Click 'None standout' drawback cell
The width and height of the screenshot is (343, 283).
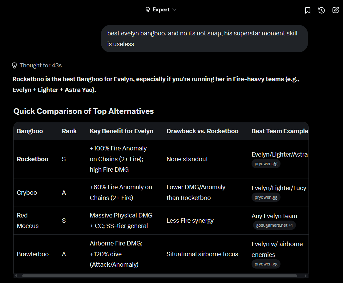(187, 159)
